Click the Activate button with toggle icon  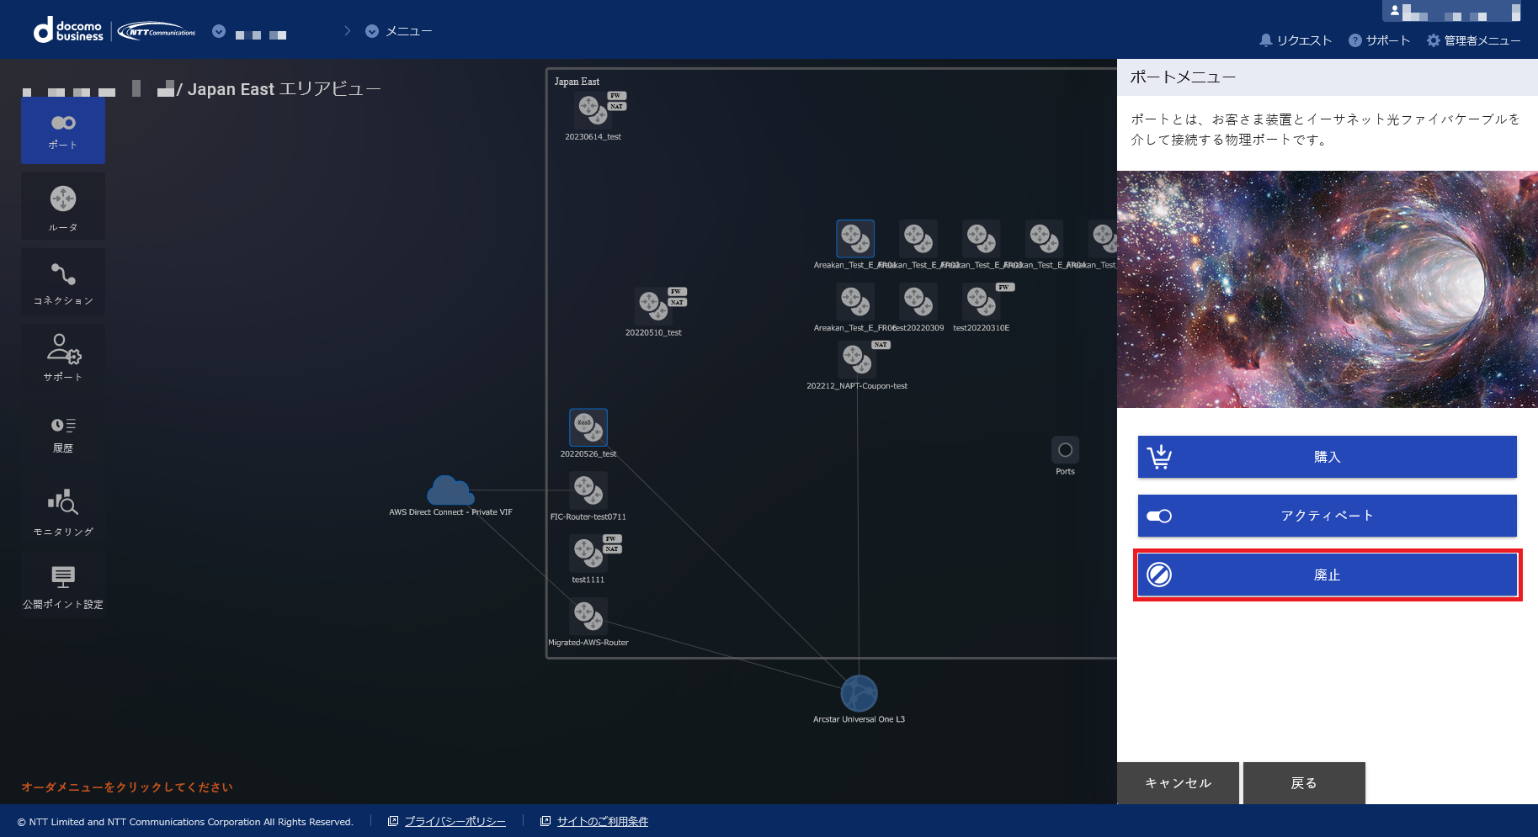pos(1327,516)
